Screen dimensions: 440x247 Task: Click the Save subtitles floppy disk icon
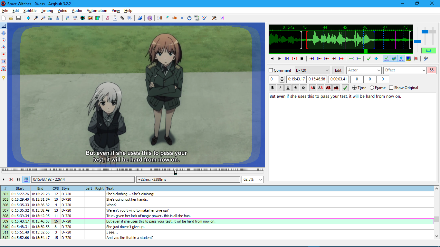pos(18,18)
